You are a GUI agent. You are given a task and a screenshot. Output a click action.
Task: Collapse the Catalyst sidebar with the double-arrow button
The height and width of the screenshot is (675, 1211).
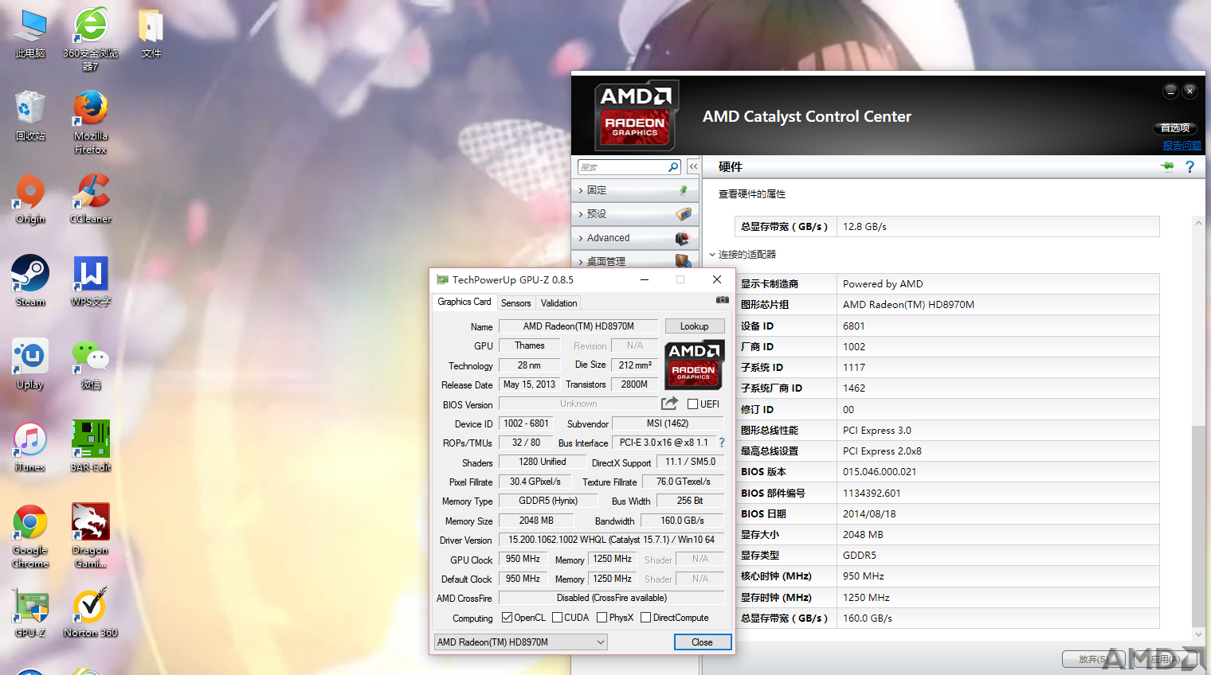693,167
